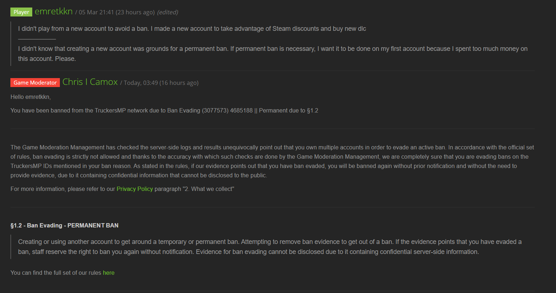
Task: Open the full rules "here" link
Action: click(x=109, y=273)
